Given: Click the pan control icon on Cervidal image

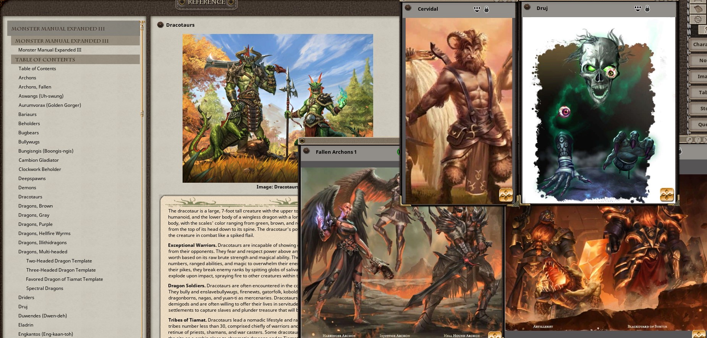Looking at the screenshot, I should pyautogui.click(x=506, y=195).
